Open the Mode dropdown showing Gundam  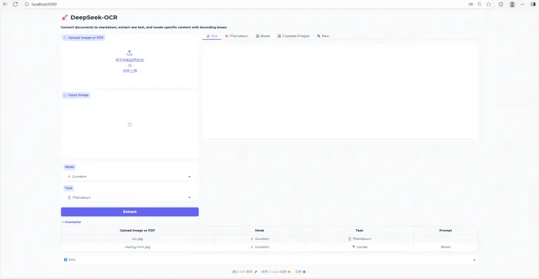coord(129,177)
